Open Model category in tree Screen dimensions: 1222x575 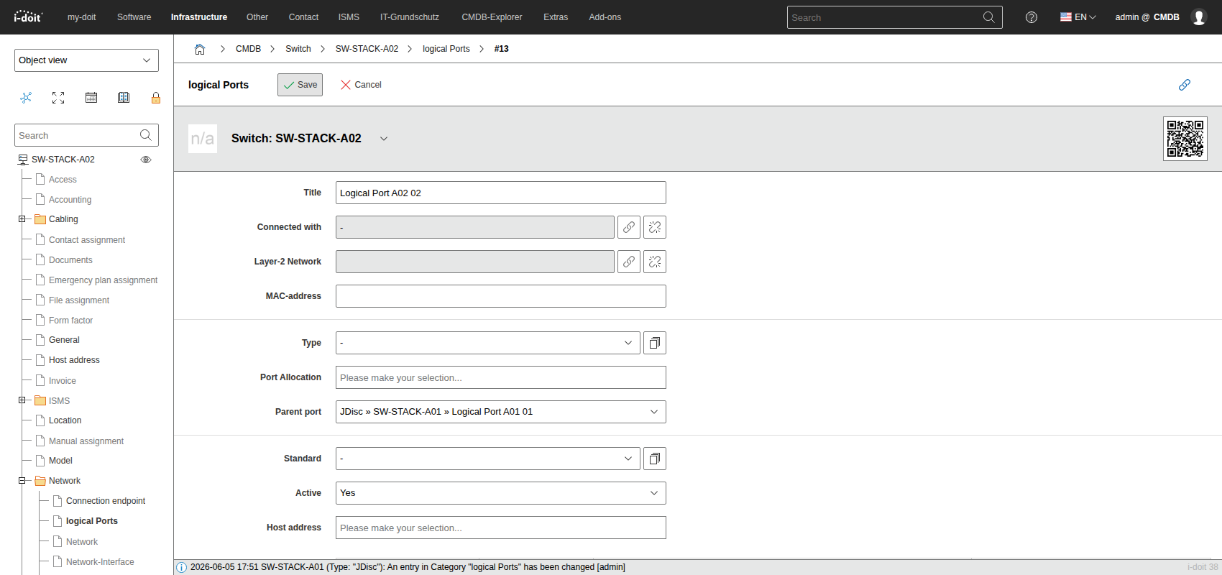[x=60, y=461]
